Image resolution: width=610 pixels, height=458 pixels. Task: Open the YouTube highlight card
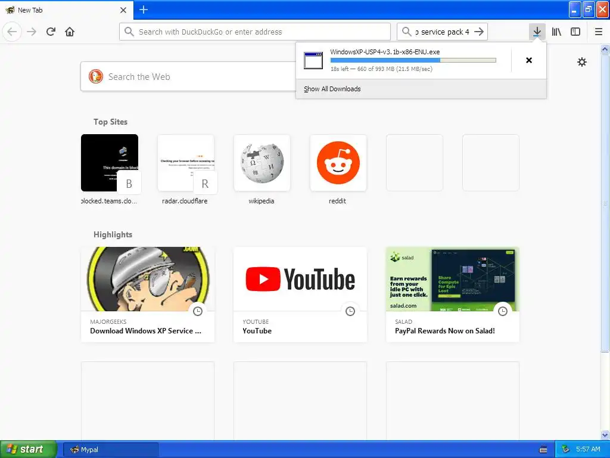coord(300,295)
